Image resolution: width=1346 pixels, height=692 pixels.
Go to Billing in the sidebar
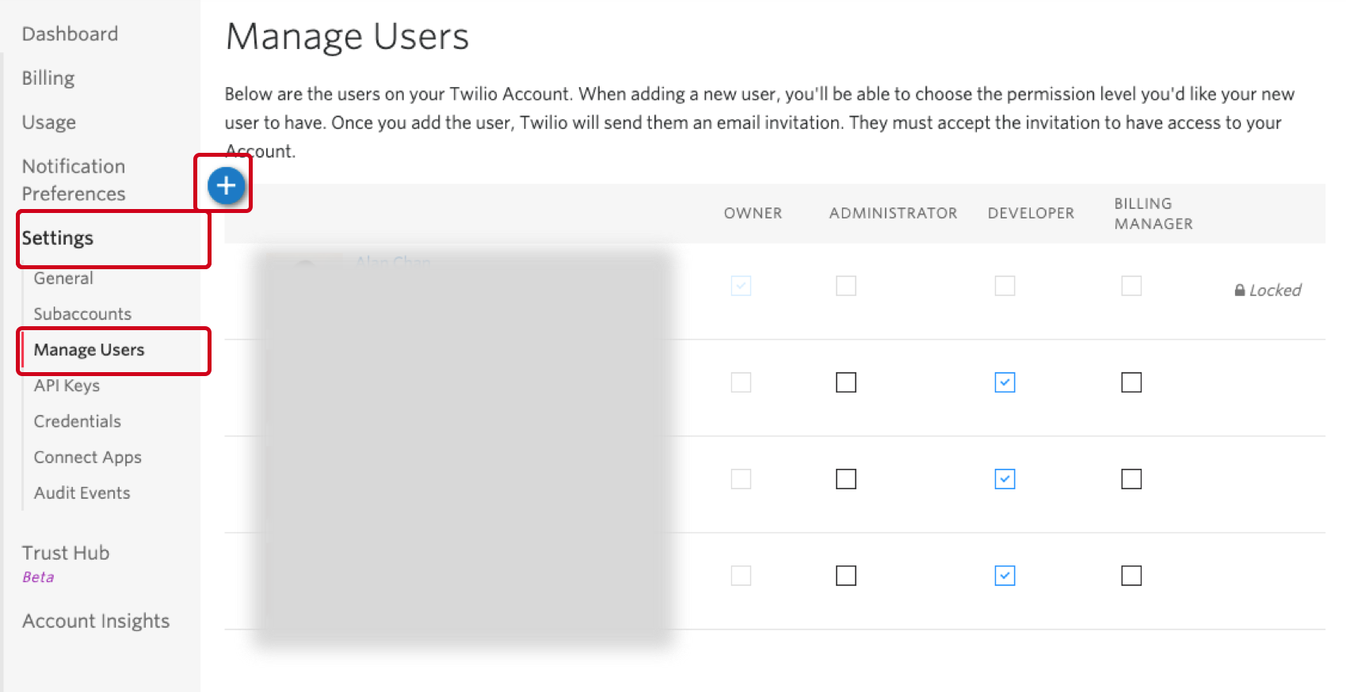point(48,78)
